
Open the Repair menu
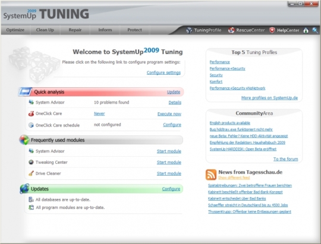[75, 30]
